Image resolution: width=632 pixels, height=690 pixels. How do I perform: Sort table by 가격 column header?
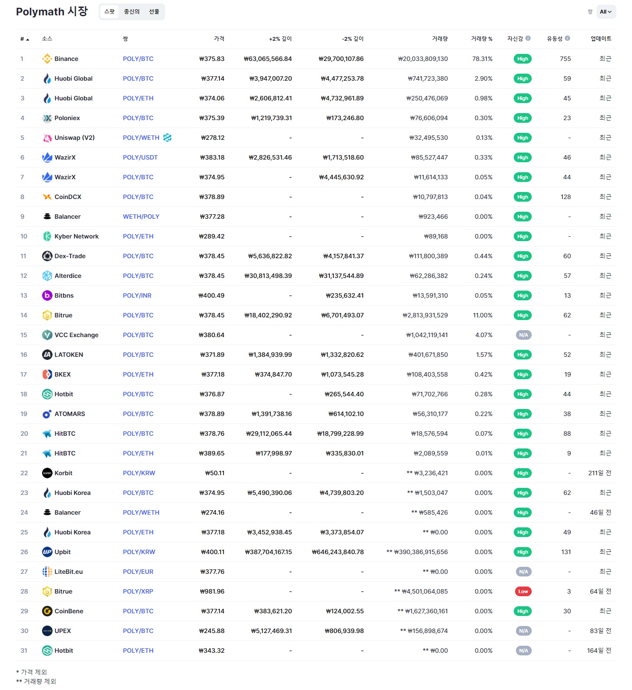pyautogui.click(x=219, y=39)
